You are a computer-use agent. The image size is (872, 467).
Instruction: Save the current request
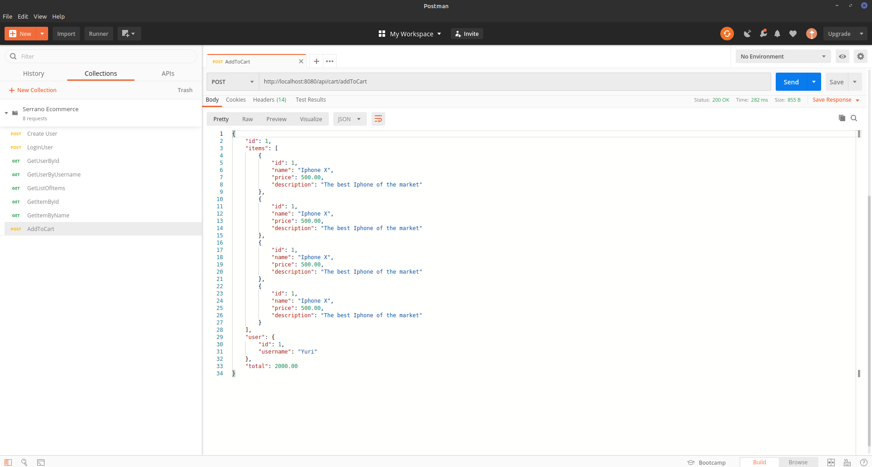(x=837, y=82)
